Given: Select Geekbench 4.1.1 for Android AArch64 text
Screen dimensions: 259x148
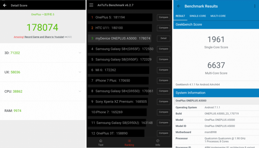Looking at the screenshot, I should 198,85.
